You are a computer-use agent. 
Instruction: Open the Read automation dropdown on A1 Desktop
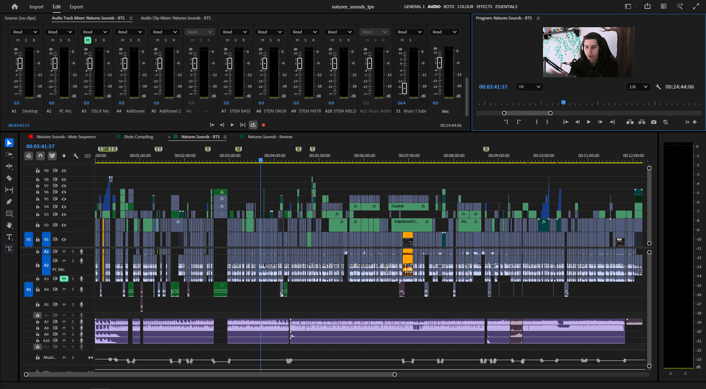[x=25, y=32]
